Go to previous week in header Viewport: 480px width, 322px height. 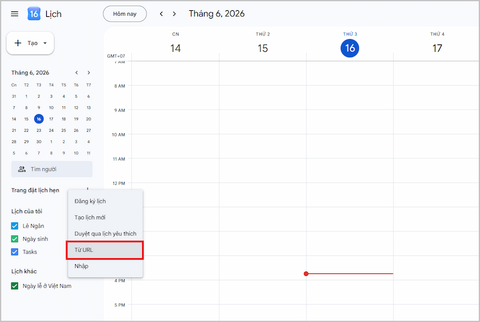click(161, 14)
